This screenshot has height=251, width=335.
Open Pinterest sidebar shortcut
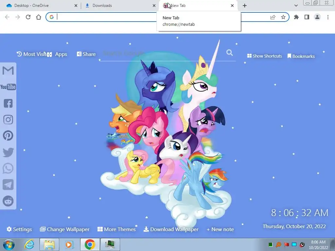coord(8,136)
